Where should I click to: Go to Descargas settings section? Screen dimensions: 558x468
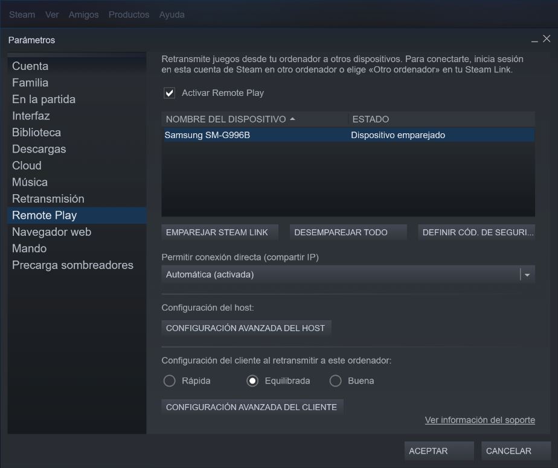coord(39,149)
